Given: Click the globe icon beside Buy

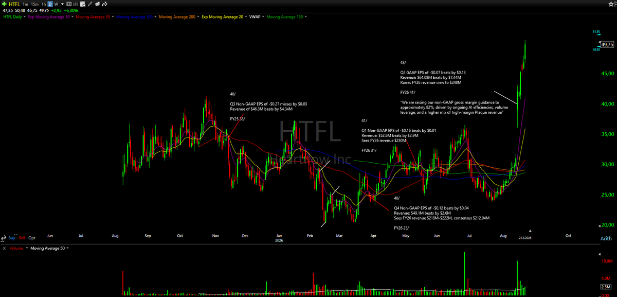Looking at the screenshot, I should (4, 238).
